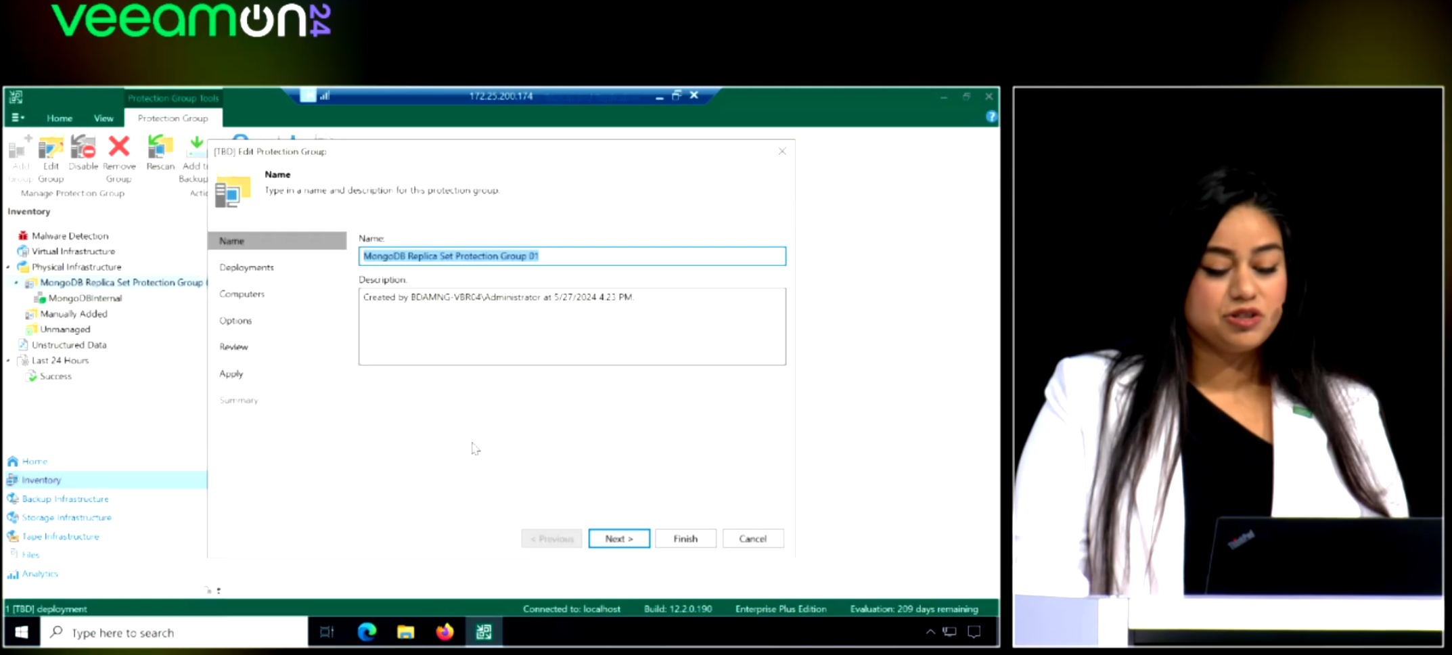Select Virtual Infrastructure tree node
Viewport: 1452px width, 655px height.
tap(73, 251)
